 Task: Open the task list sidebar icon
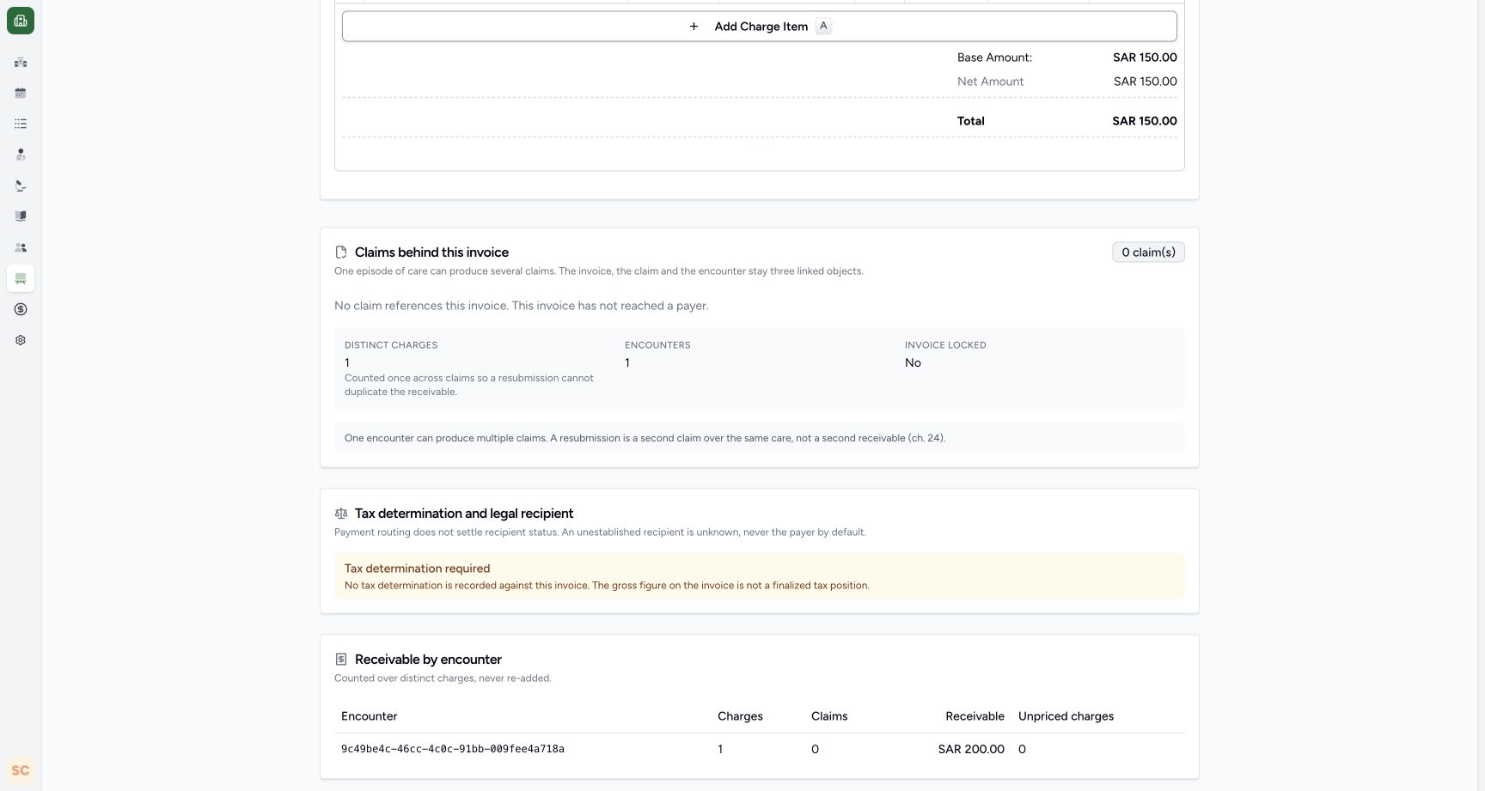click(21, 124)
